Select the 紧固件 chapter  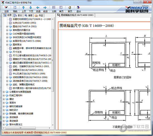click(13, 103)
